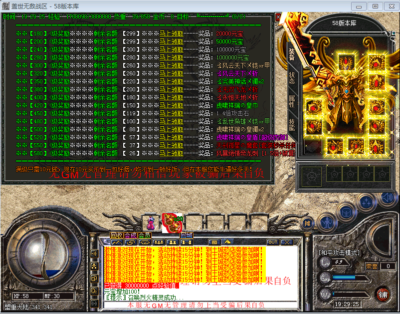Click the HP:58 readout
The width and height of the screenshot is (400, 314).
21,296
